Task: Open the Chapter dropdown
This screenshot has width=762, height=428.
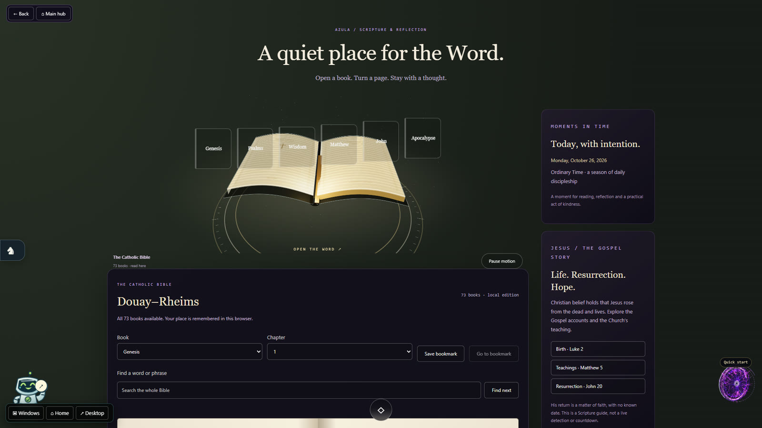Action: click(340, 352)
